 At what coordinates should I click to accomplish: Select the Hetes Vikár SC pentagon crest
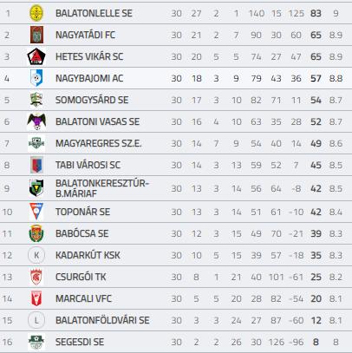click(36, 56)
